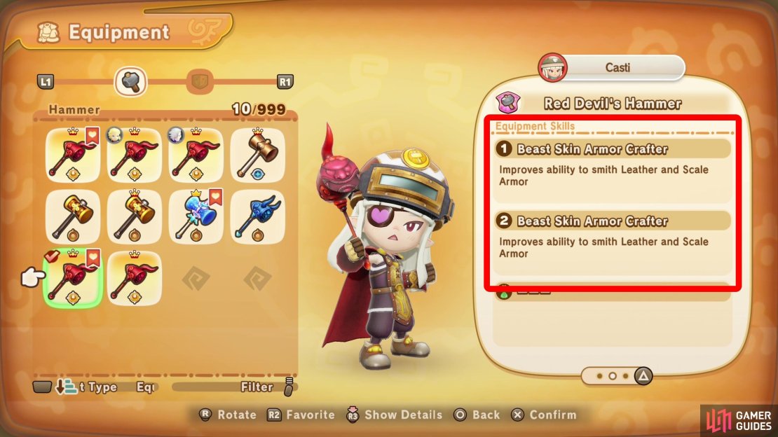Click the Show Details R3 icon
778x437 pixels.
[x=353, y=415]
